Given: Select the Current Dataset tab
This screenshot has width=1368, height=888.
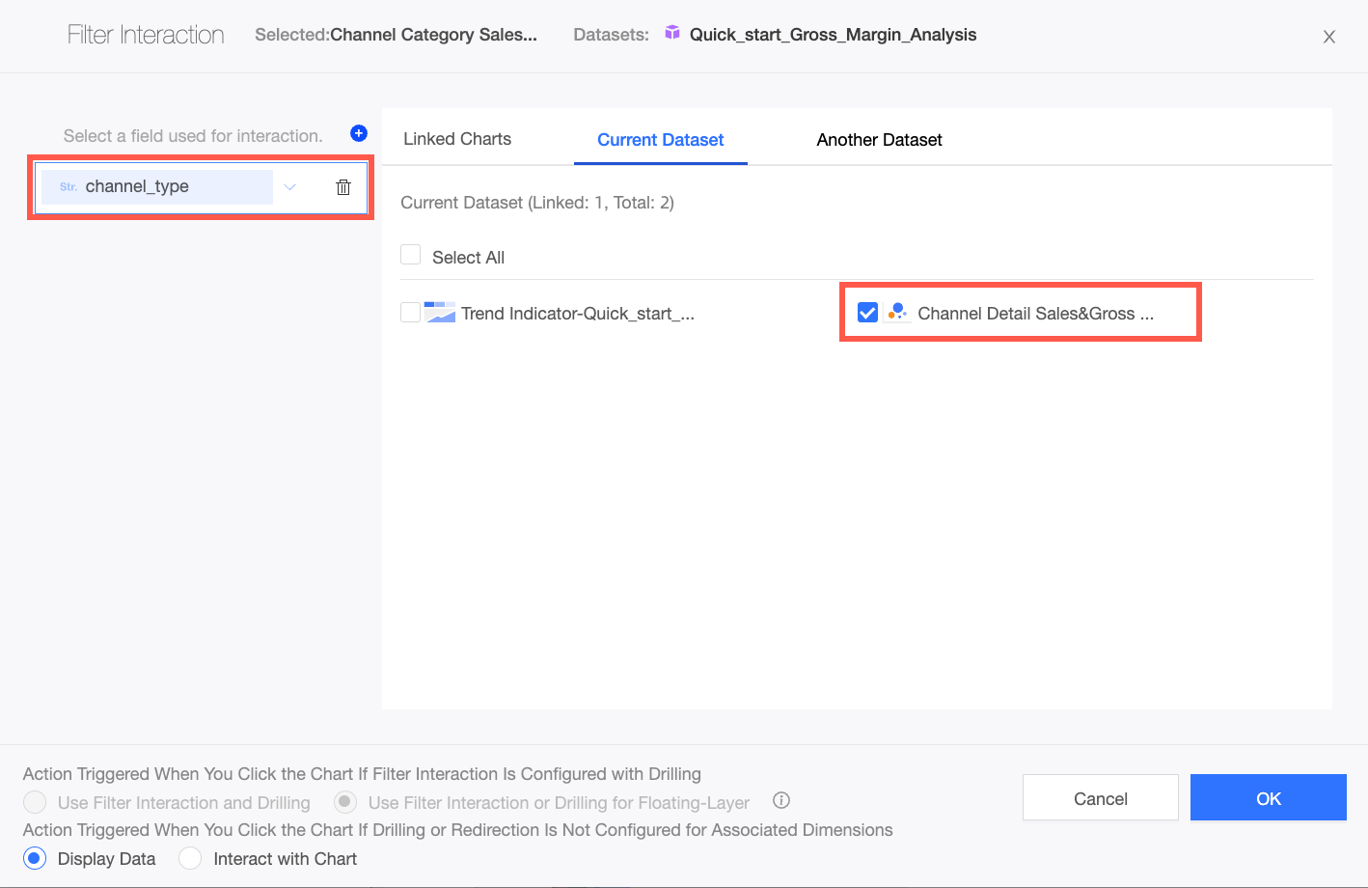Looking at the screenshot, I should [x=660, y=140].
